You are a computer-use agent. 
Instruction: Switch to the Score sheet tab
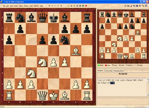[108, 71]
